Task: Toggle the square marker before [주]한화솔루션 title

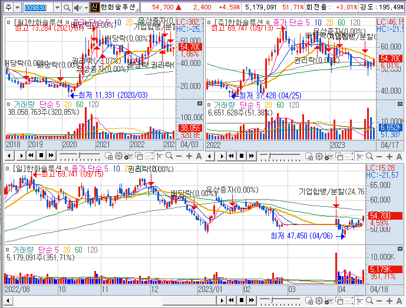Action: click(x=209, y=22)
